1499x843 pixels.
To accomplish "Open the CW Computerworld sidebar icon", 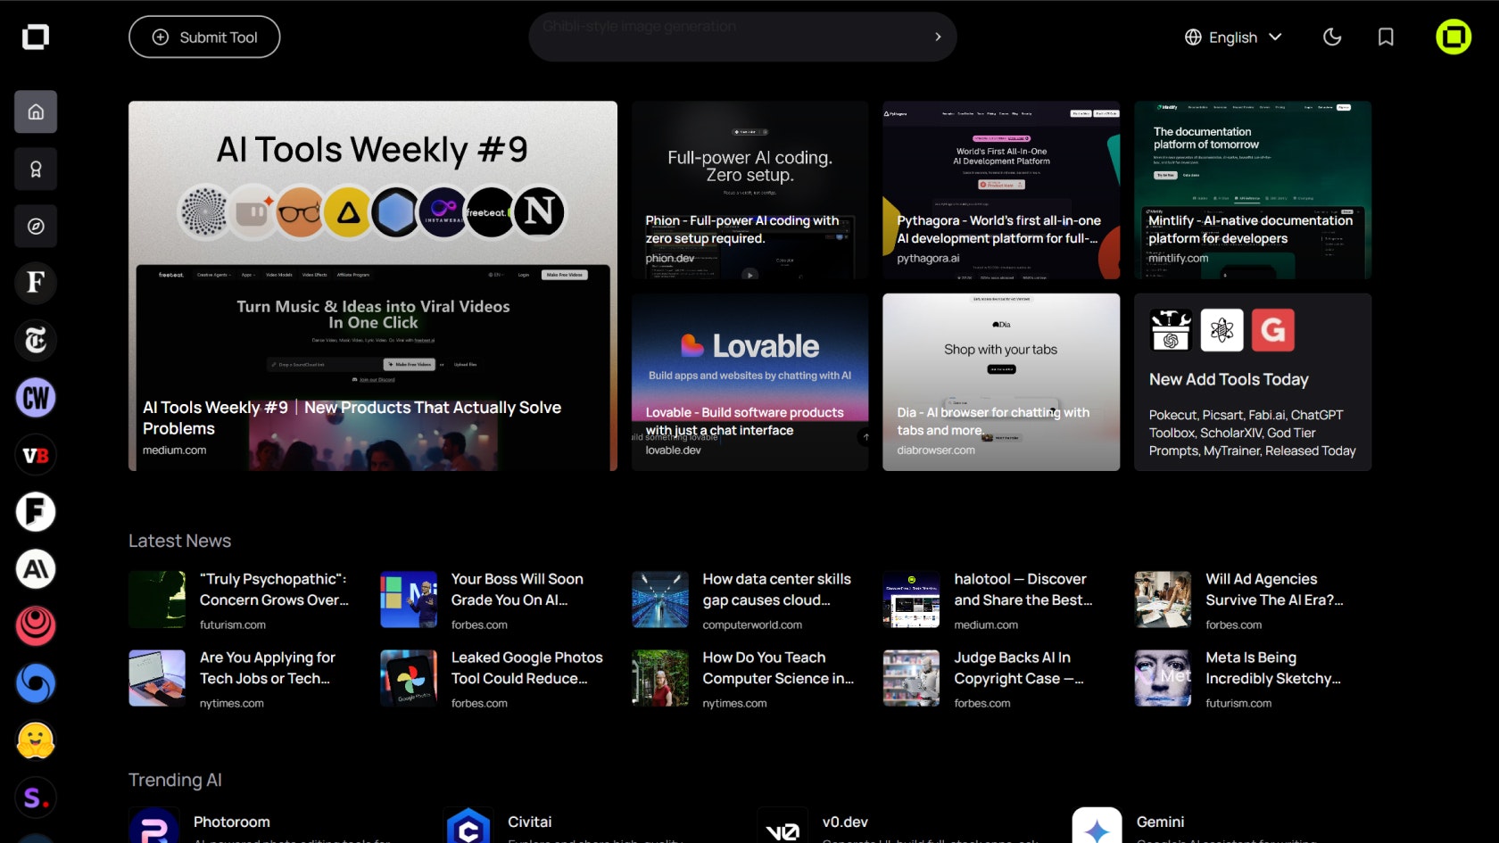I will (36, 397).
